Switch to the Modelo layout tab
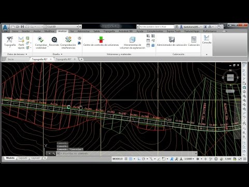The width and height of the screenshot is (249, 187). 10,158
